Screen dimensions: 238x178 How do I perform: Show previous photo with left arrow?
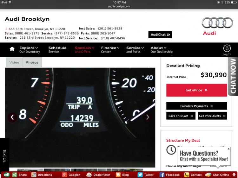click(x=12, y=117)
